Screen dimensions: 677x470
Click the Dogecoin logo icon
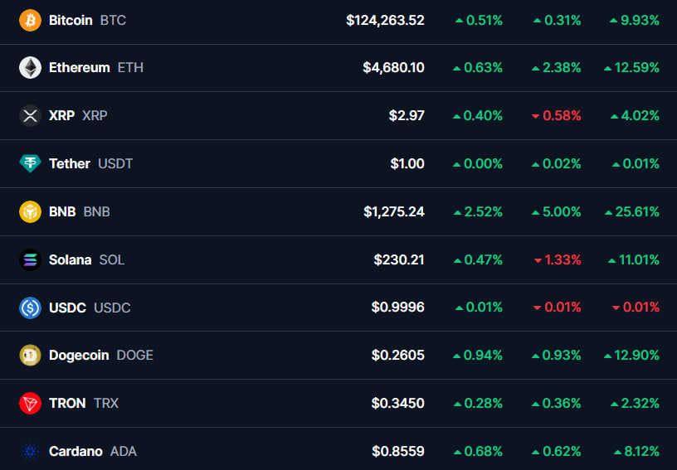coord(30,355)
